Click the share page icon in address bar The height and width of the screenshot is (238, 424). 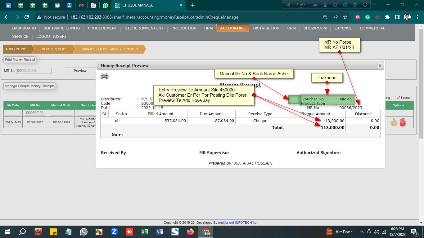click(335, 17)
